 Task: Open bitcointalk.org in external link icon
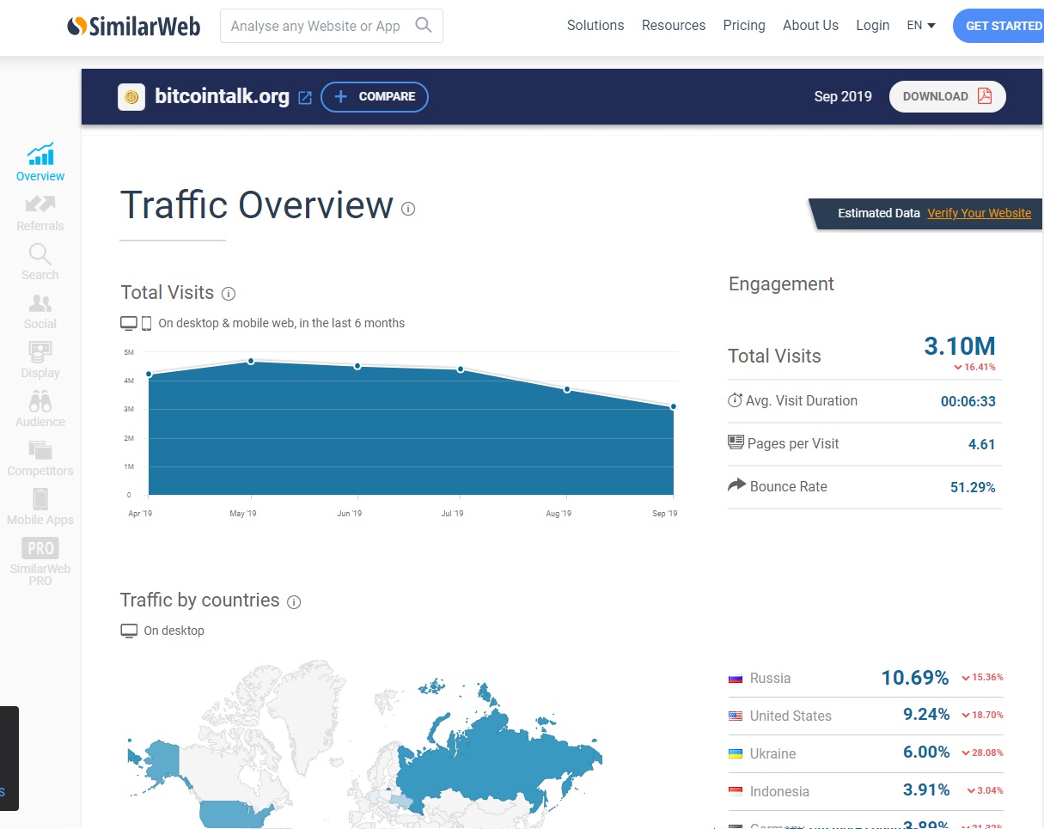(x=305, y=97)
